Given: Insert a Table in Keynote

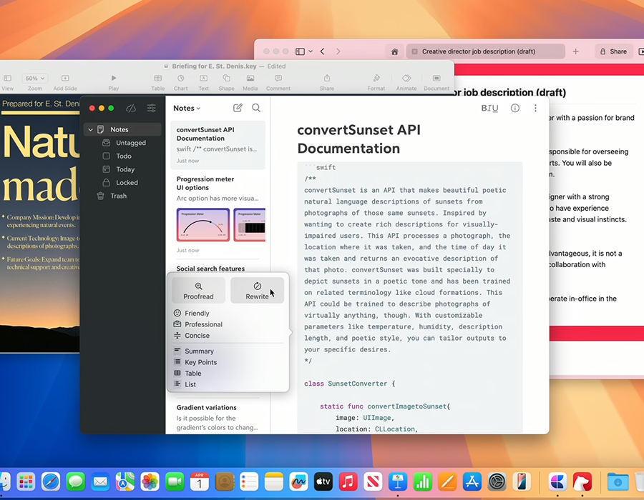Looking at the screenshot, I should (x=157, y=82).
